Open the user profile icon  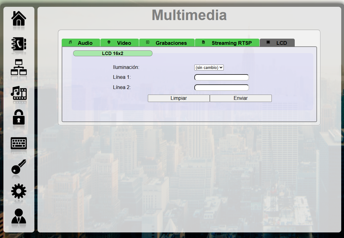[x=19, y=216]
